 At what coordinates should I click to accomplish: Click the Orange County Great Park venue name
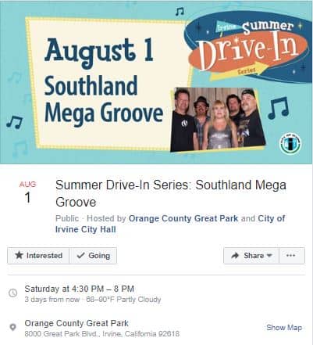(x=76, y=323)
